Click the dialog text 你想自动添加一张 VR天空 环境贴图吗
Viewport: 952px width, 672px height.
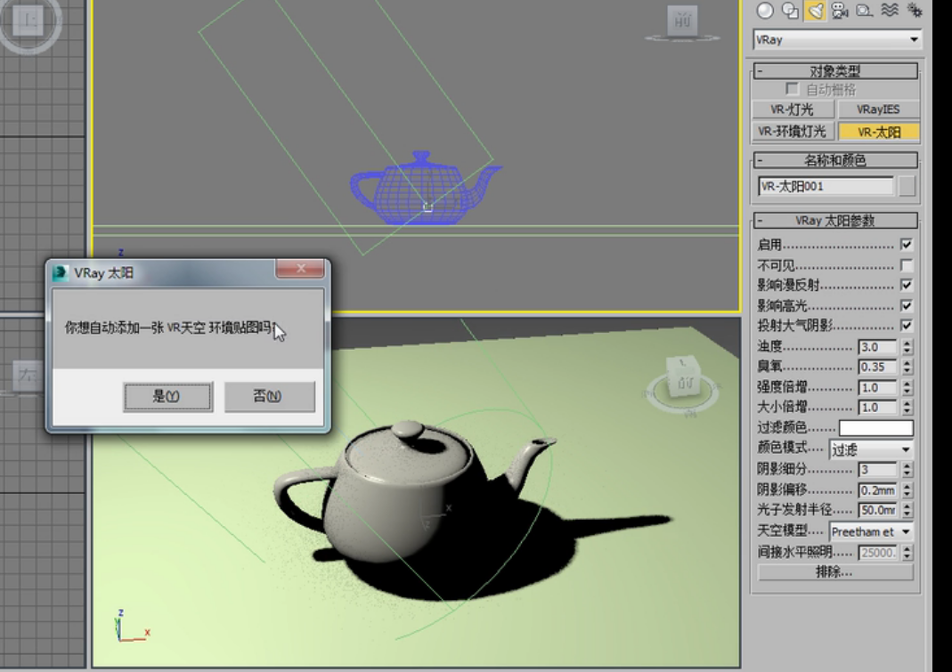(171, 328)
